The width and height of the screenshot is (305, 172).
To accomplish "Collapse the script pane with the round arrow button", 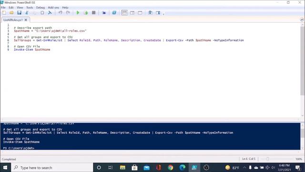I will click(302, 20).
